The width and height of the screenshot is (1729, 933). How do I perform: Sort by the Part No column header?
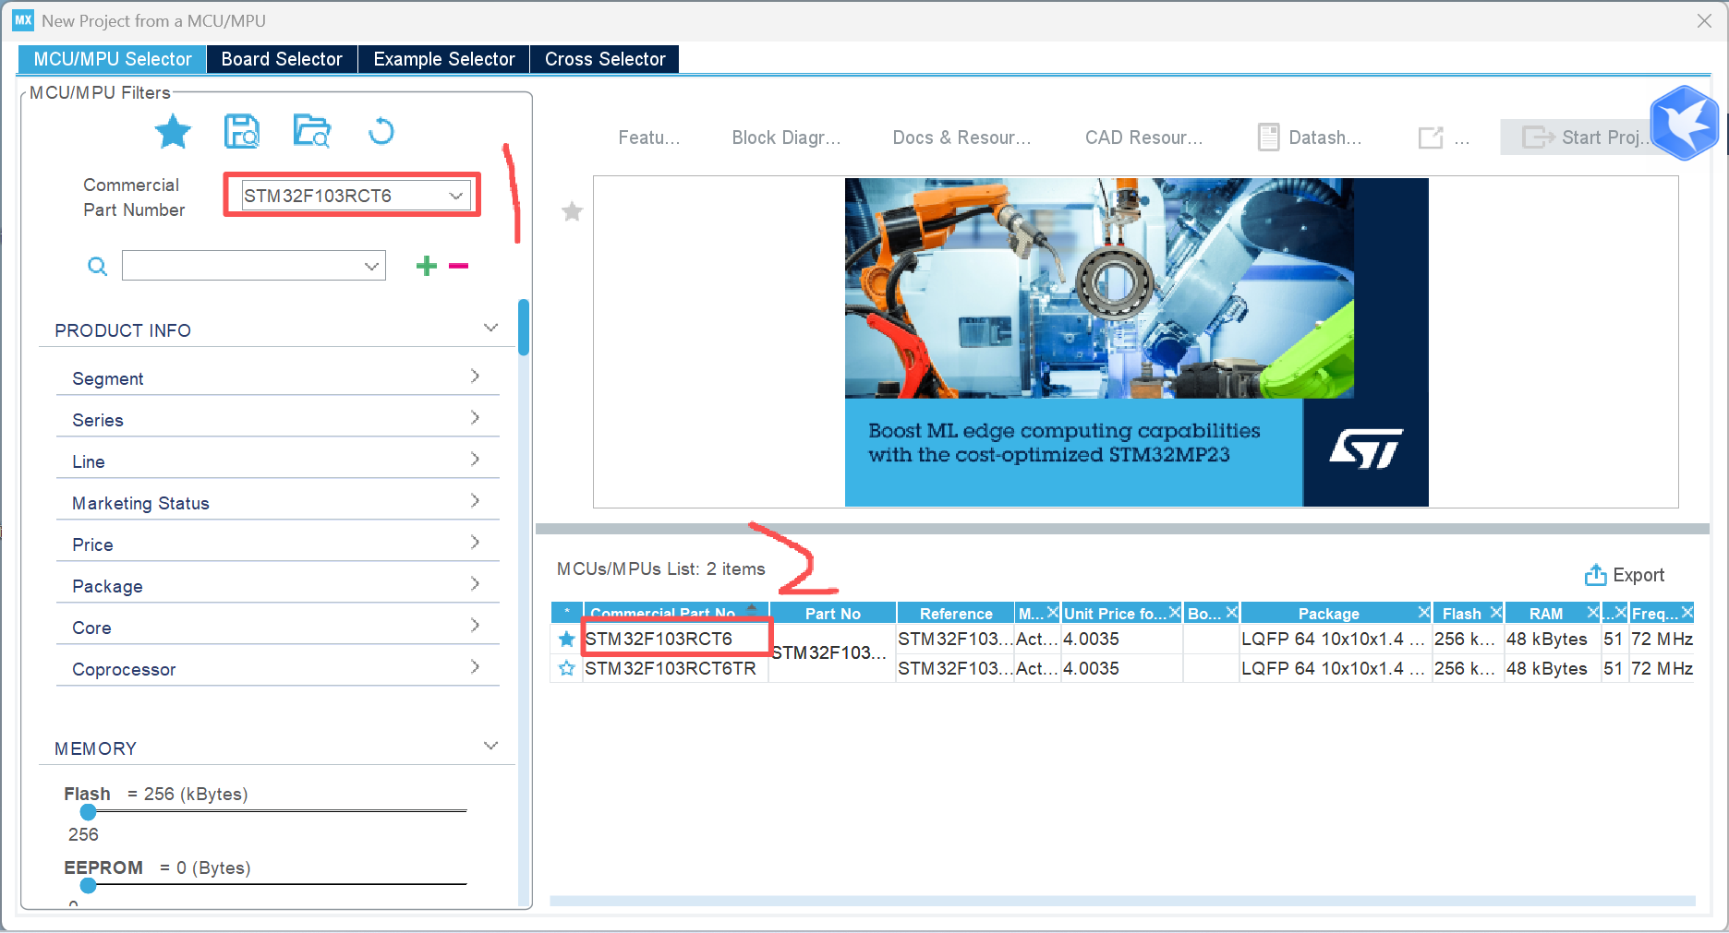coord(832,613)
